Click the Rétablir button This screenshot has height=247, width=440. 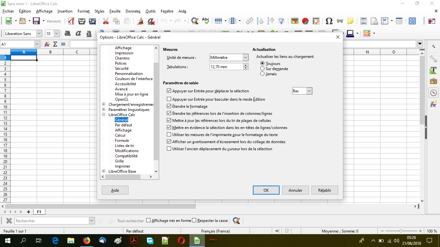325,190
